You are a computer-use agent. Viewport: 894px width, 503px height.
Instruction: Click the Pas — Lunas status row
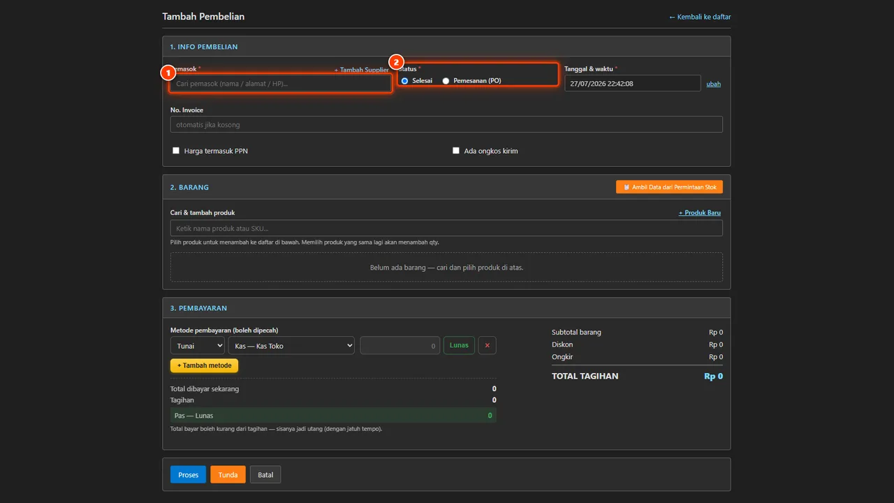pyautogui.click(x=333, y=415)
